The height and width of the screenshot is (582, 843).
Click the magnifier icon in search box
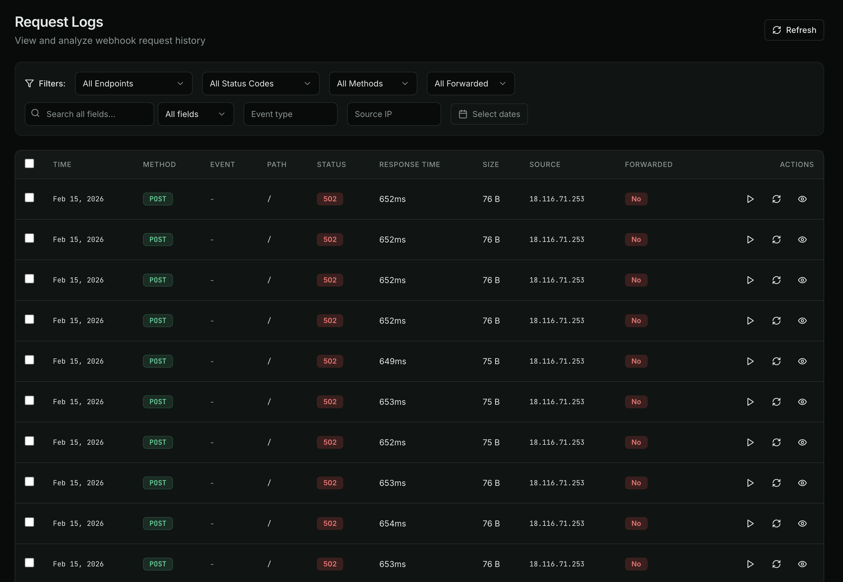[35, 113]
